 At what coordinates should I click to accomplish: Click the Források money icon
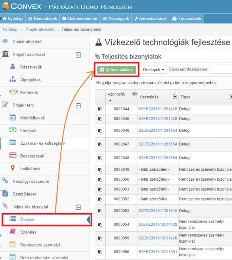13,130
